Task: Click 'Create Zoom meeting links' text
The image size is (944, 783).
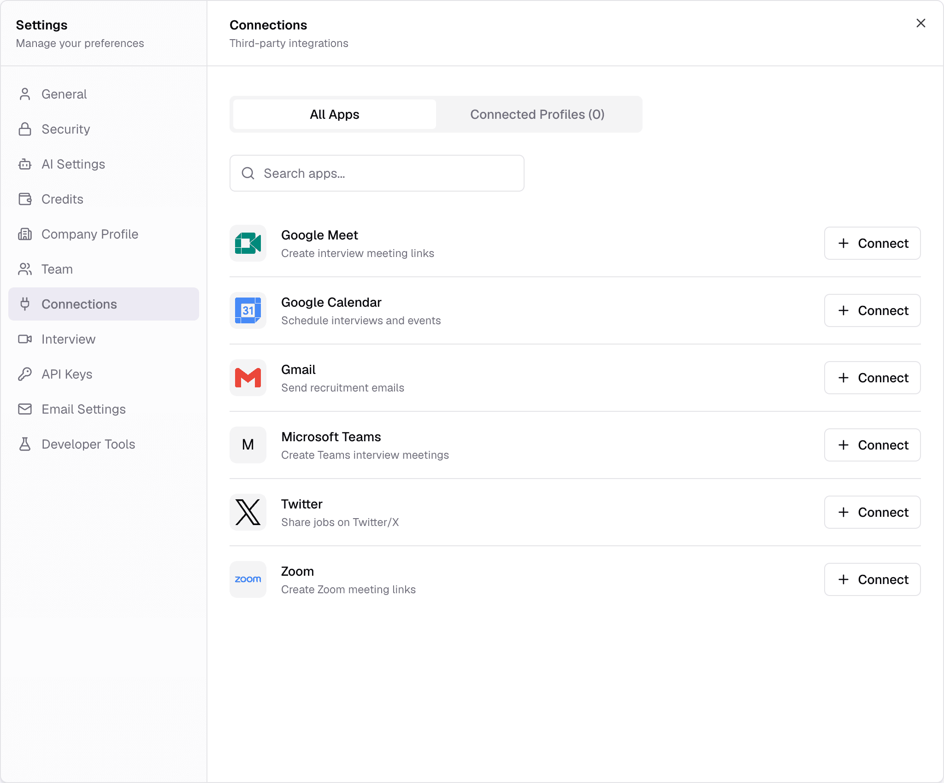Action: click(x=348, y=590)
